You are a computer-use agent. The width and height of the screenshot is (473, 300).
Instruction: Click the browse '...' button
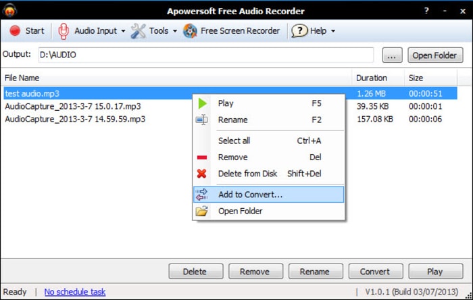click(x=392, y=55)
